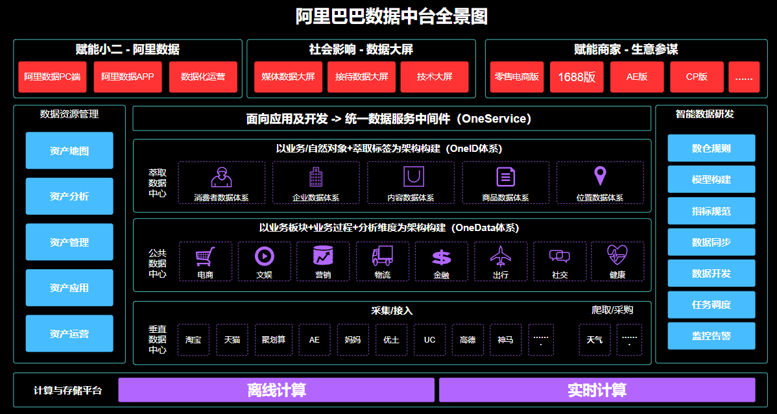This screenshot has width=777, height=414.
Task: Select 数仓规划 in 智能数据研发
Action: pyautogui.click(x=711, y=148)
